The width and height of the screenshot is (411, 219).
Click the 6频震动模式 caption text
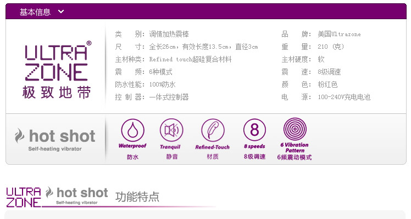tap(295, 157)
